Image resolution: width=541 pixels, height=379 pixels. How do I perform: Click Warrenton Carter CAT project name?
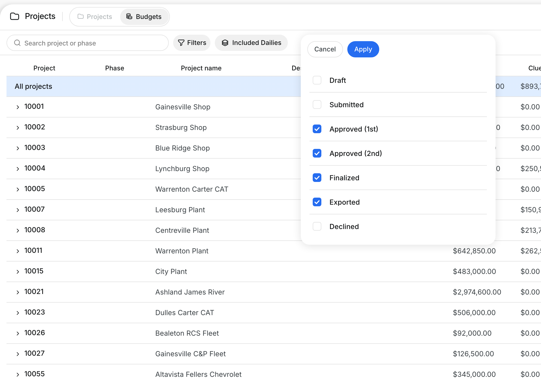pyautogui.click(x=192, y=189)
